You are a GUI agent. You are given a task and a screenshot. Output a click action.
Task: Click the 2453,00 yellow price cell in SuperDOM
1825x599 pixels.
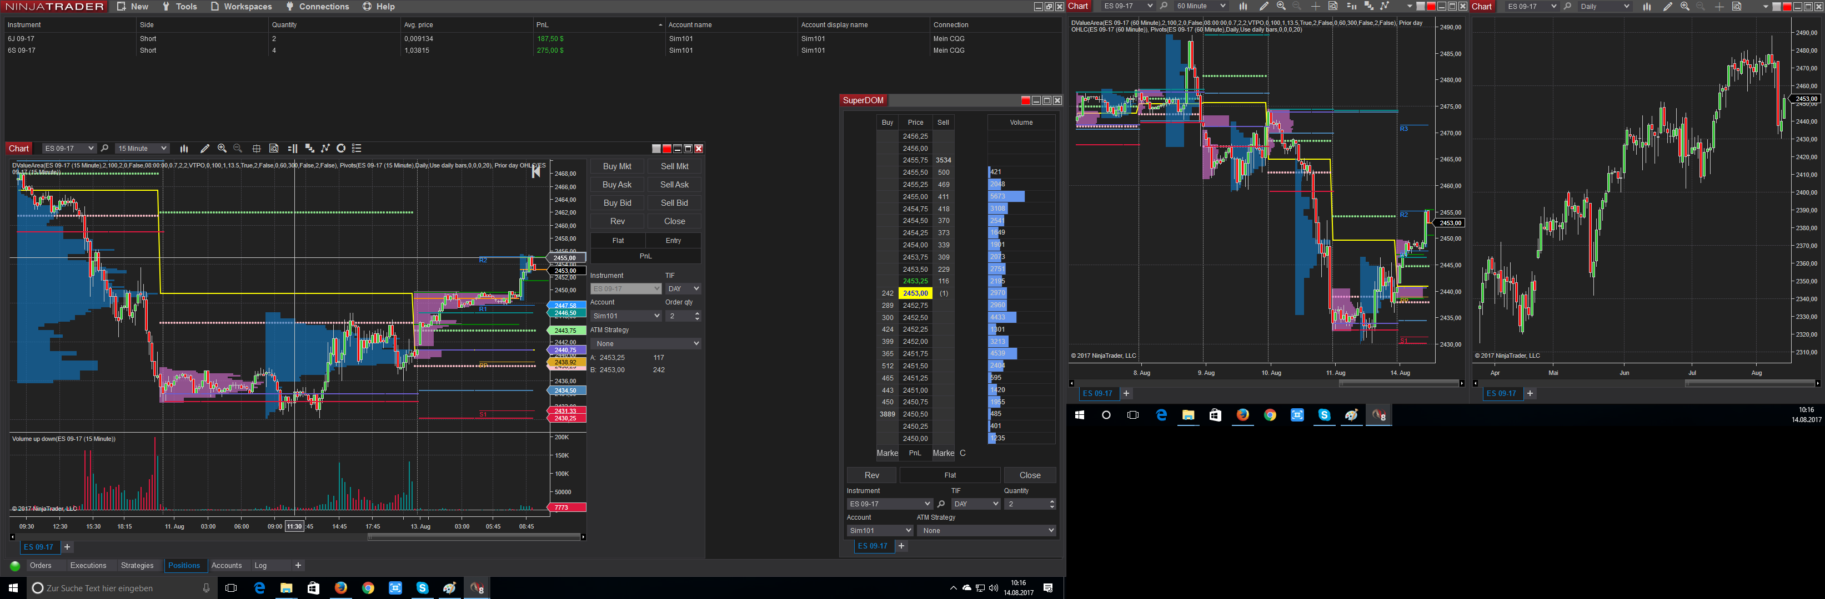915,293
